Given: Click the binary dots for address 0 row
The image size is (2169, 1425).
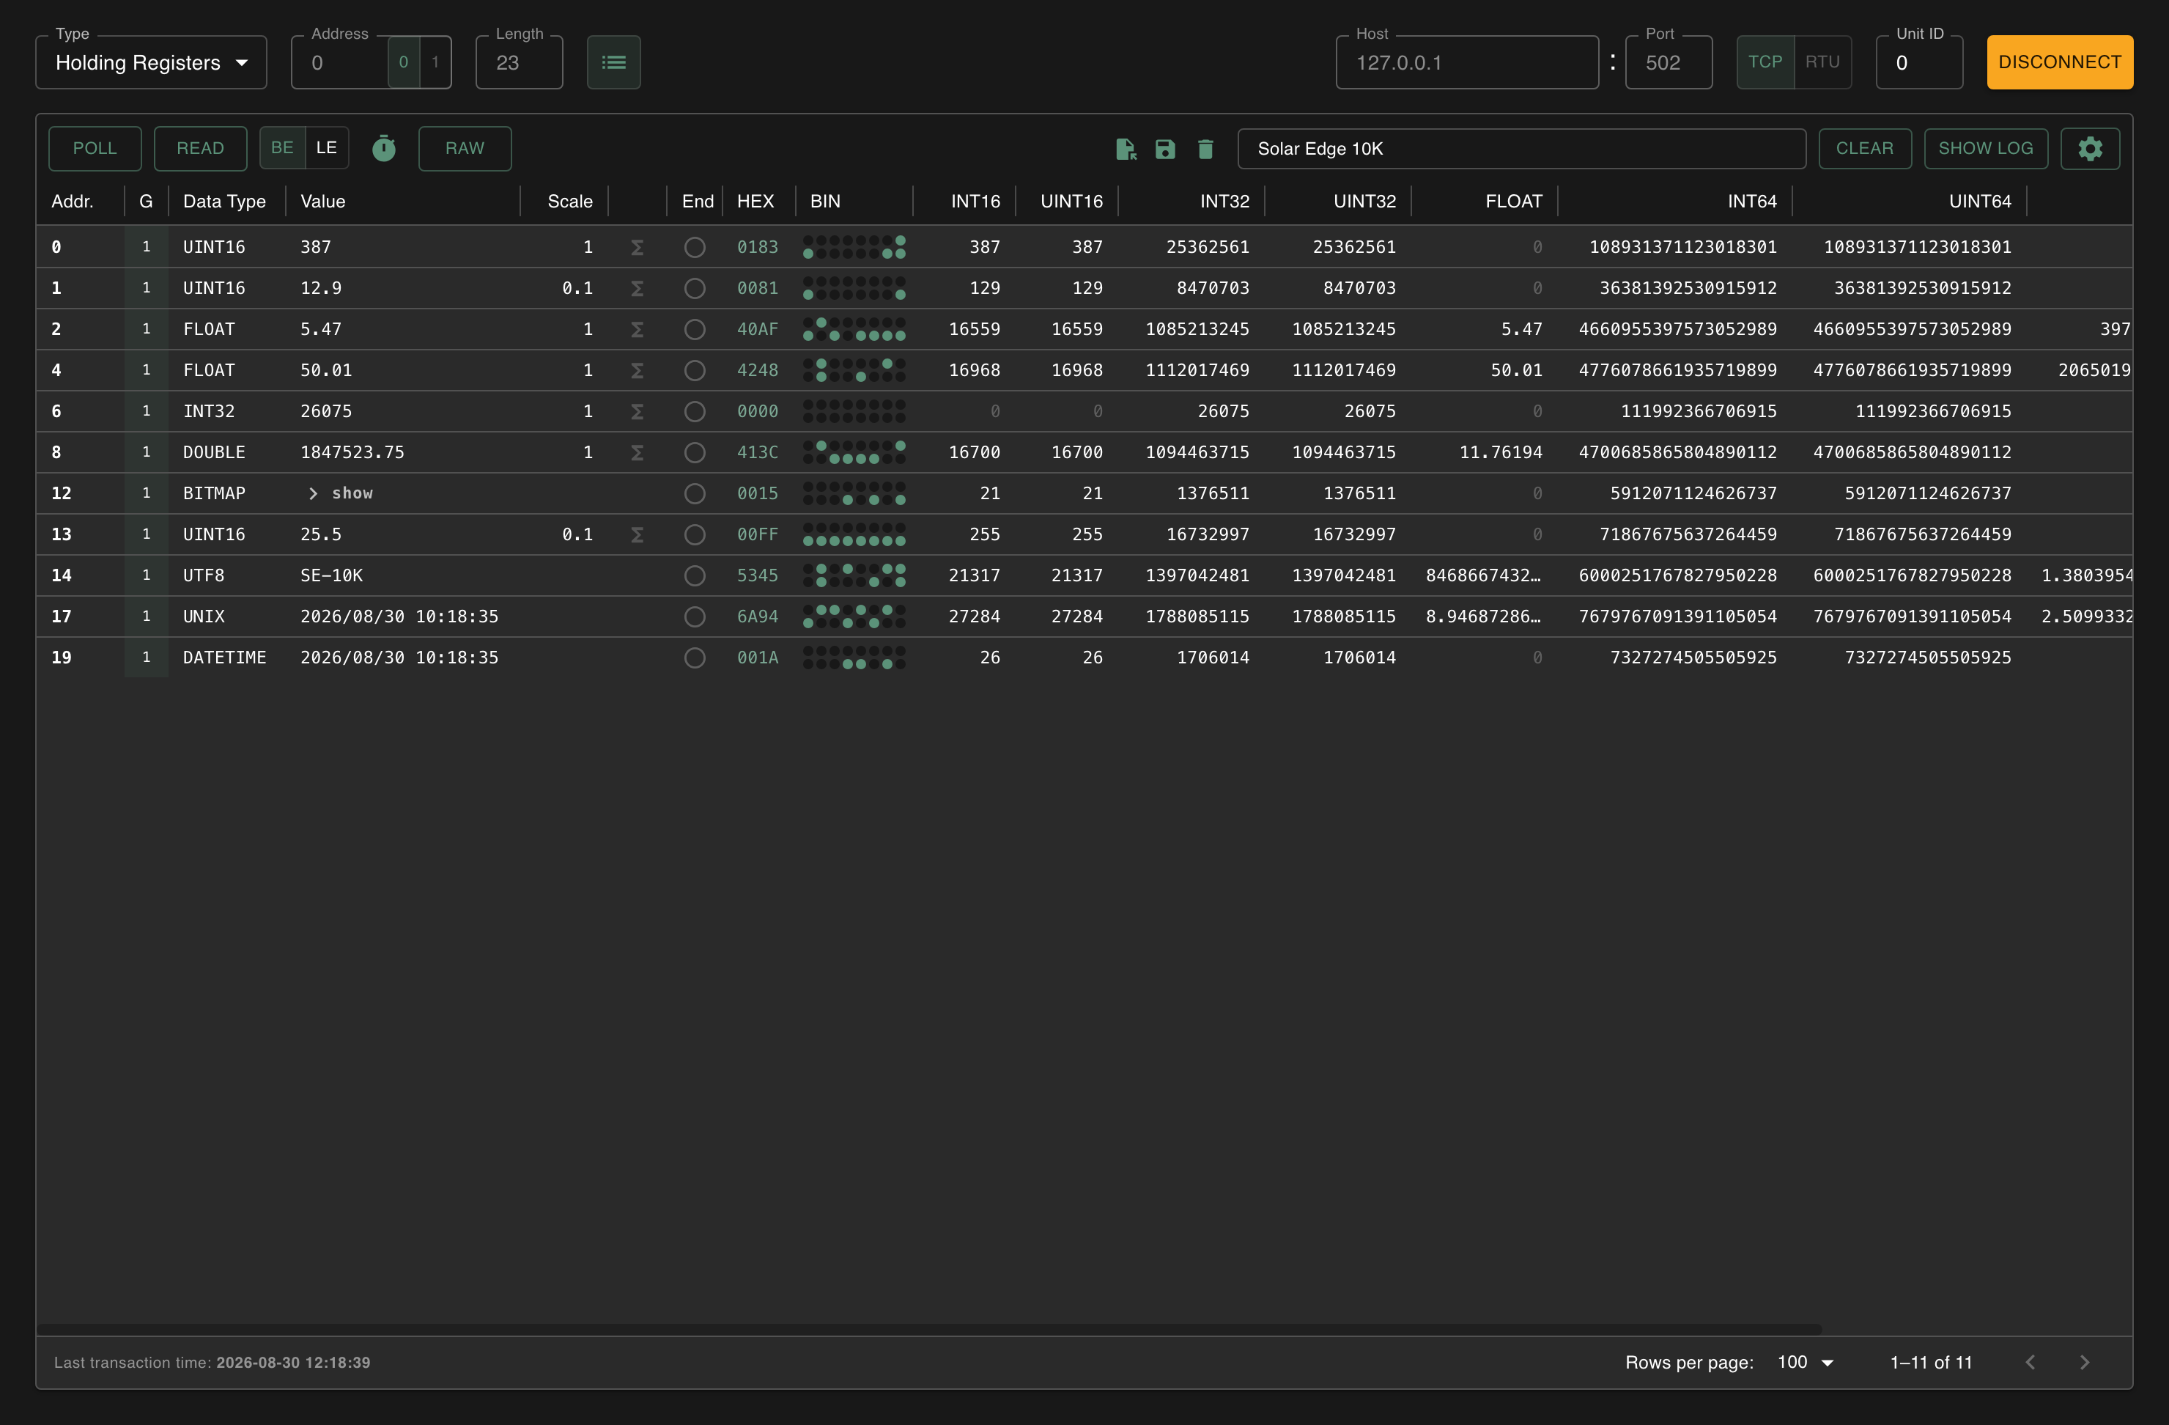Looking at the screenshot, I should point(854,247).
